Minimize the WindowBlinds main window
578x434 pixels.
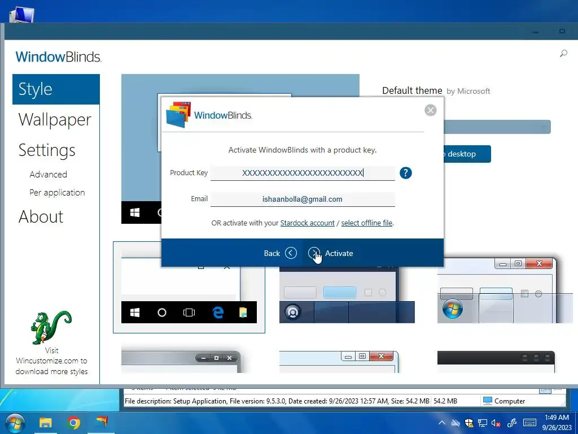[x=536, y=32]
